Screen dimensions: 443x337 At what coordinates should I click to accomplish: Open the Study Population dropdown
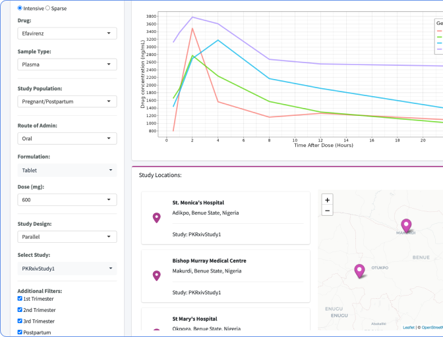67,101
